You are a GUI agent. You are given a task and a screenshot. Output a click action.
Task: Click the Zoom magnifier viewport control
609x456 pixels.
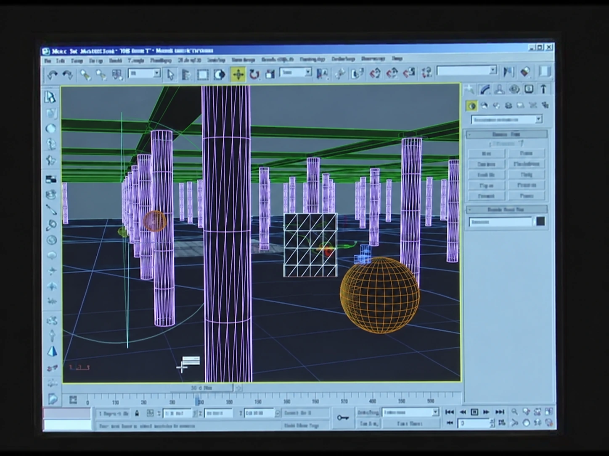click(x=514, y=412)
